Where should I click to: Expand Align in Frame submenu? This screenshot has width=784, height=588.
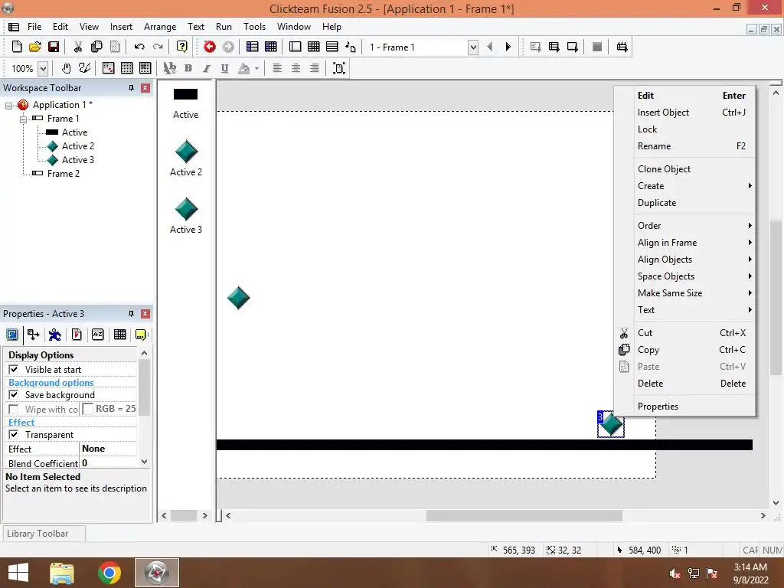[x=694, y=243]
